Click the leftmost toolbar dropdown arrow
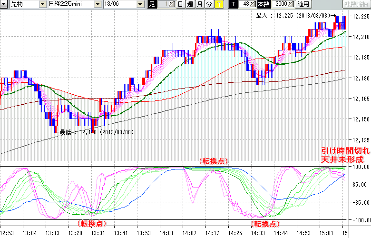Image resolution: width=371 pixels, height=238 pixels. 4,4
